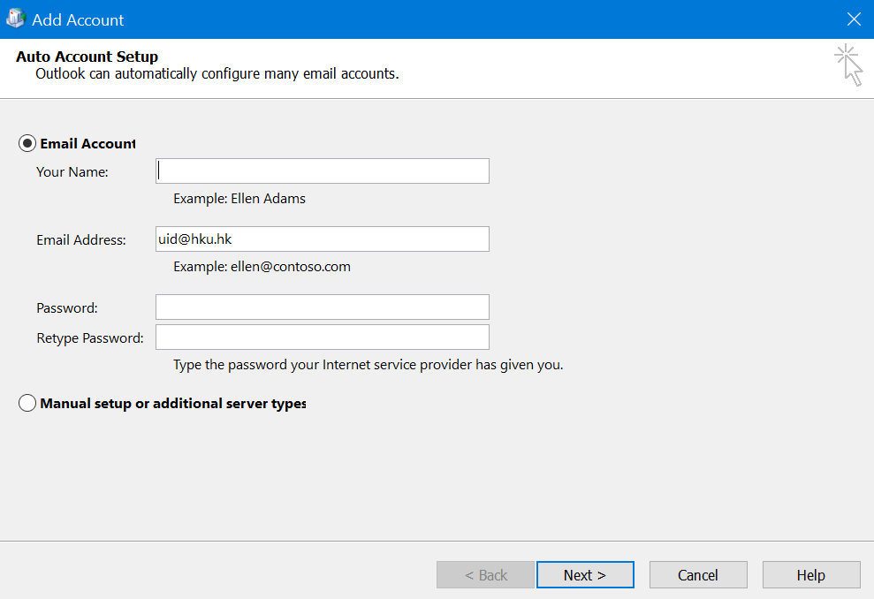Image resolution: width=874 pixels, height=599 pixels.
Task: Click 'Type the password your Internet service provider' note
Action: 368,365
